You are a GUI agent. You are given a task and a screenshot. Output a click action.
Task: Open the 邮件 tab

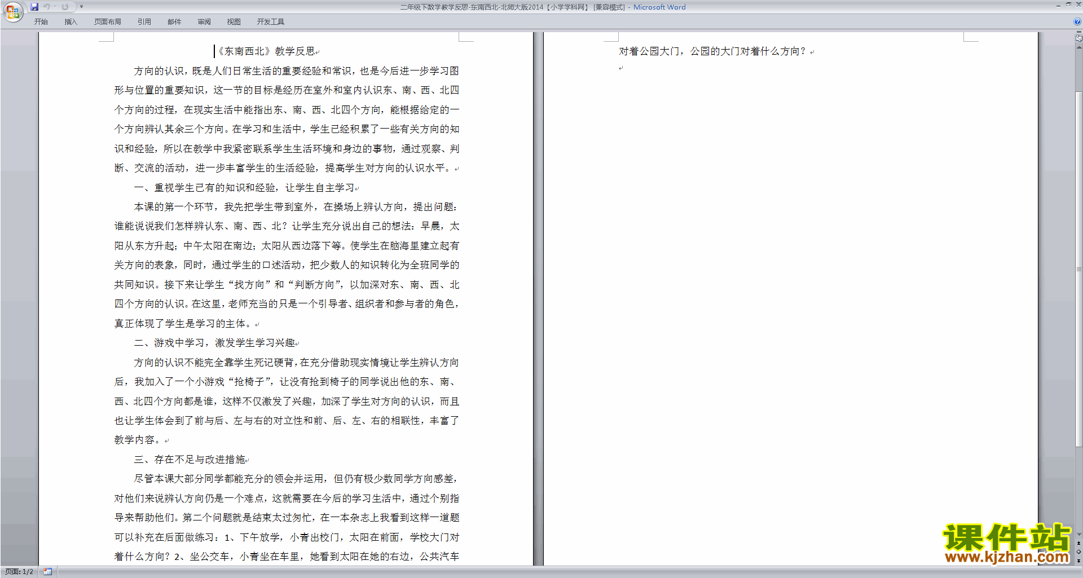[x=174, y=22]
